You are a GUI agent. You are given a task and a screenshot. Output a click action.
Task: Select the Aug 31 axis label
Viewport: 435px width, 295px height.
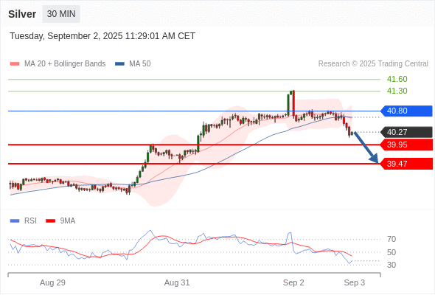pyautogui.click(x=177, y=282)
